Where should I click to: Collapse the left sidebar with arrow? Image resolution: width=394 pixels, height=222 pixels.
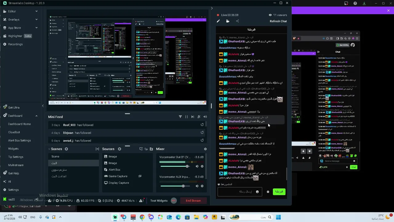pos(43,106)
